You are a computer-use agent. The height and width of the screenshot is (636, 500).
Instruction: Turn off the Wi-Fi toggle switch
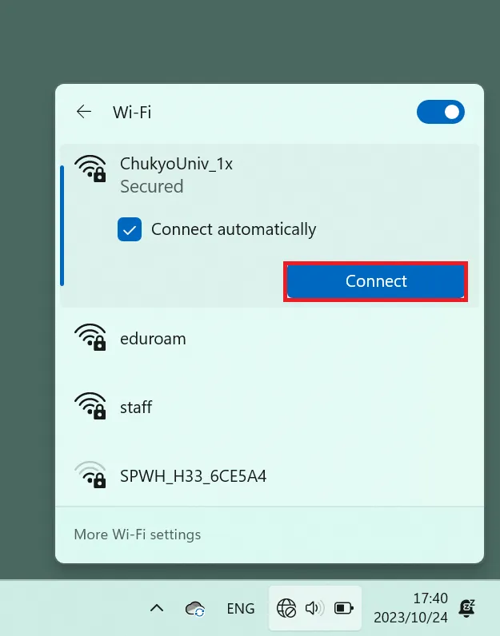(x=440, y=112)
